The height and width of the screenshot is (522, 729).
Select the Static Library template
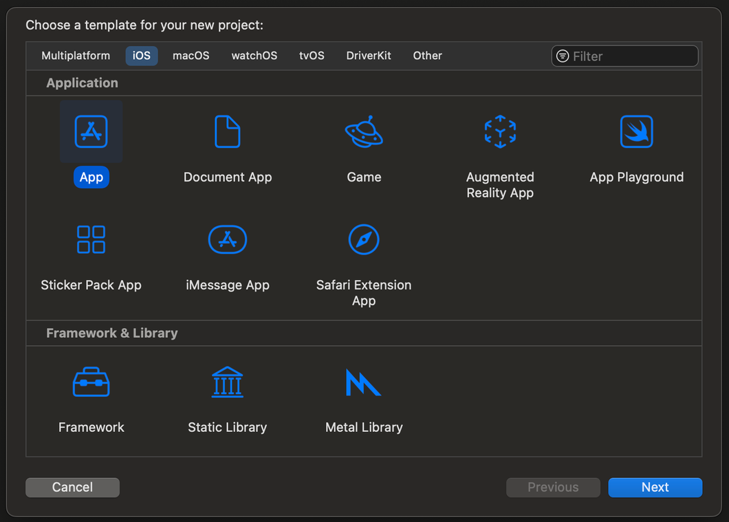pyautogui.click(x=228, y=382)
